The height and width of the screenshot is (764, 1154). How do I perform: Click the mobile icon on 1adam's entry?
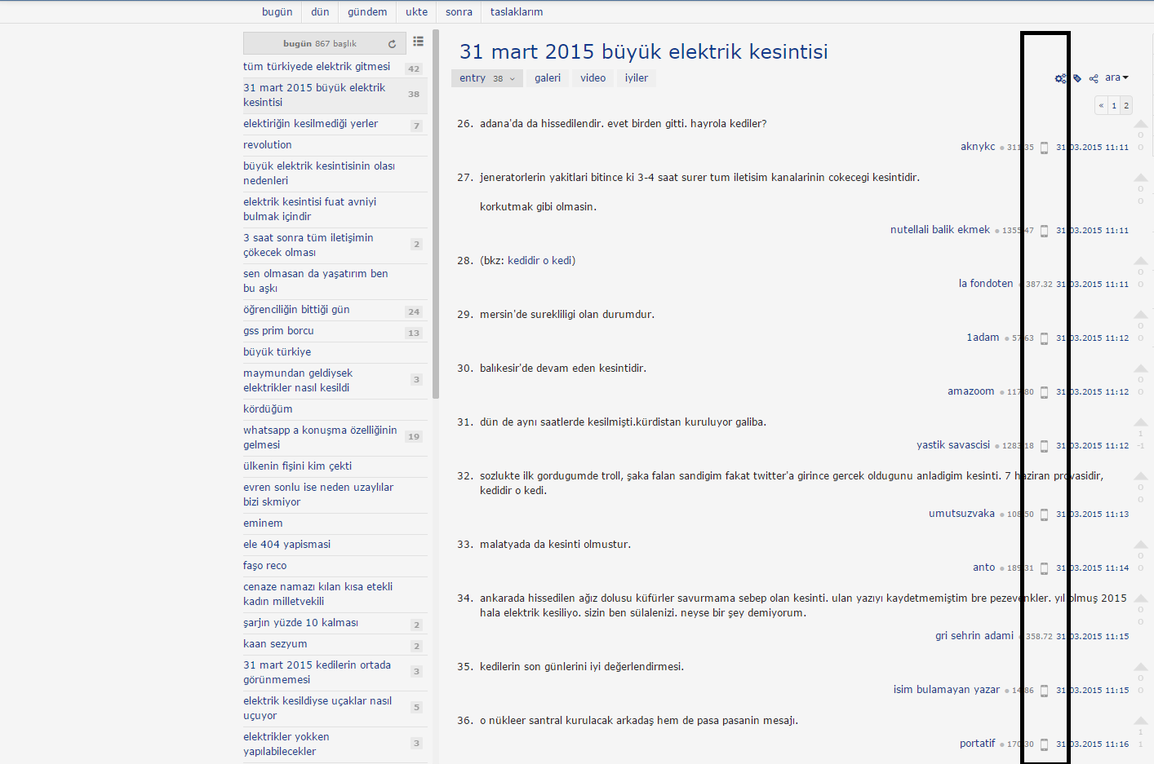click(1044, 338)
